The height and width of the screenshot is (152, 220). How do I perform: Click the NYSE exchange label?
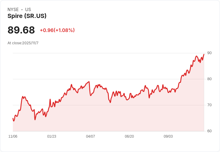tap(13, 10)
